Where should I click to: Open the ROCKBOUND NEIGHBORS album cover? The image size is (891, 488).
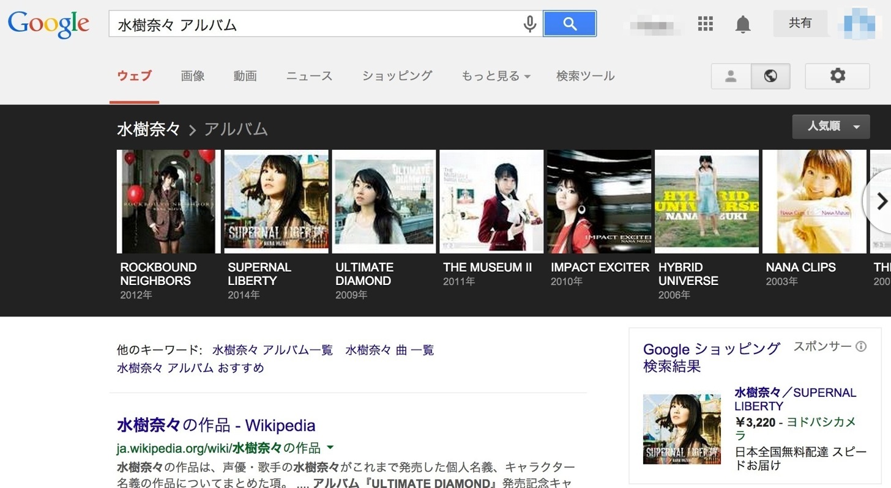click(x=169, y=201)
